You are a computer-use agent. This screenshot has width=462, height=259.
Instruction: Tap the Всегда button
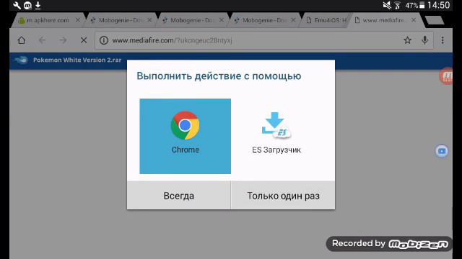pyautogui.click(x=178, y=196)
